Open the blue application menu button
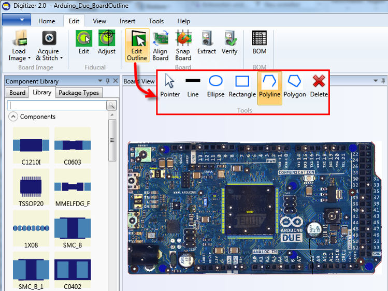 pos(17,20)
